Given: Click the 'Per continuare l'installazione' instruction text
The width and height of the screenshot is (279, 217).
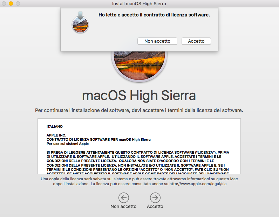Looking at the screenshot, I should coord(139,110).
